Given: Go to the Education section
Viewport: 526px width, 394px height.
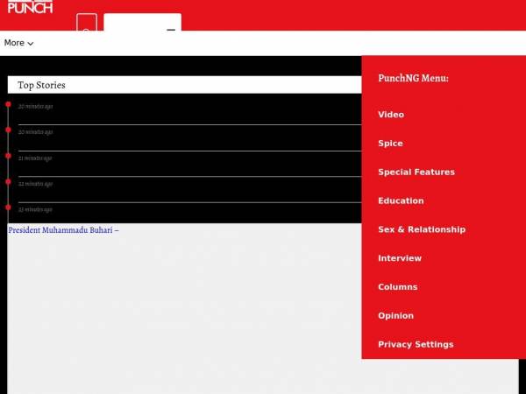Looking at the screenshot, I should point(401,201).
